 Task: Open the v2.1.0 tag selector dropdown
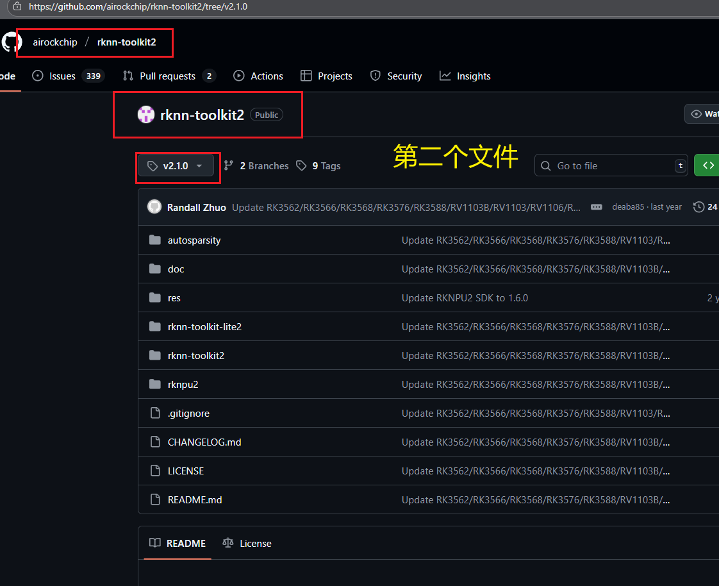point(176,165)
